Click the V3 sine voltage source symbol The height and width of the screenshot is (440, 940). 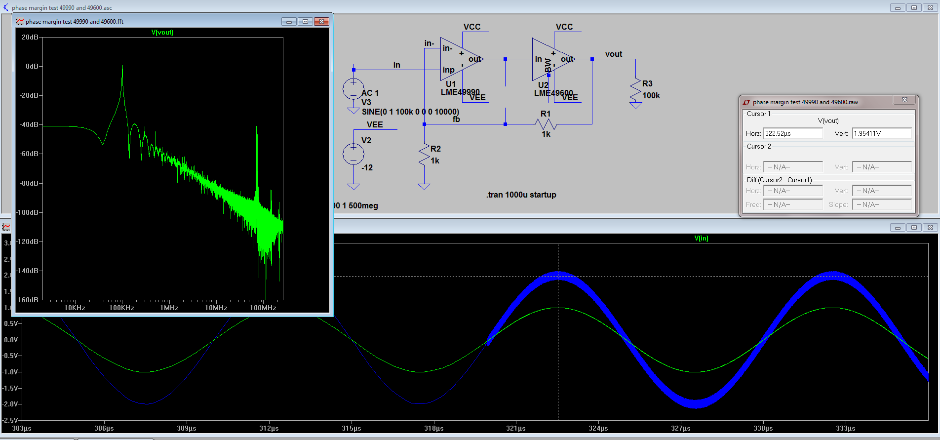(x=353, y=89)
